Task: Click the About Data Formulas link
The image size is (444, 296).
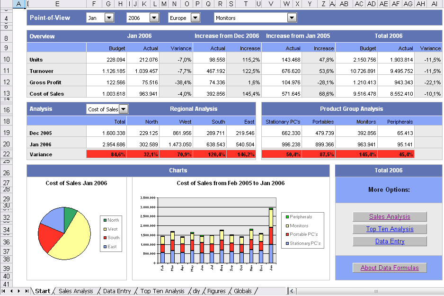Action: (x=390, y=268)
